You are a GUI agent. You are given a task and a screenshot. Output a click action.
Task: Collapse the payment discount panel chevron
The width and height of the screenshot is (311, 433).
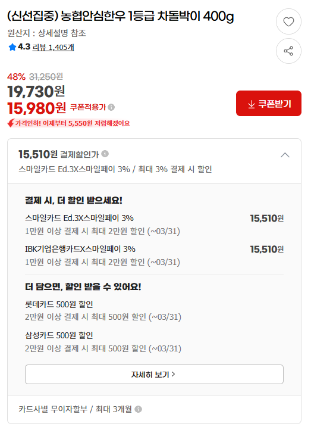click(x=285, y=155)
